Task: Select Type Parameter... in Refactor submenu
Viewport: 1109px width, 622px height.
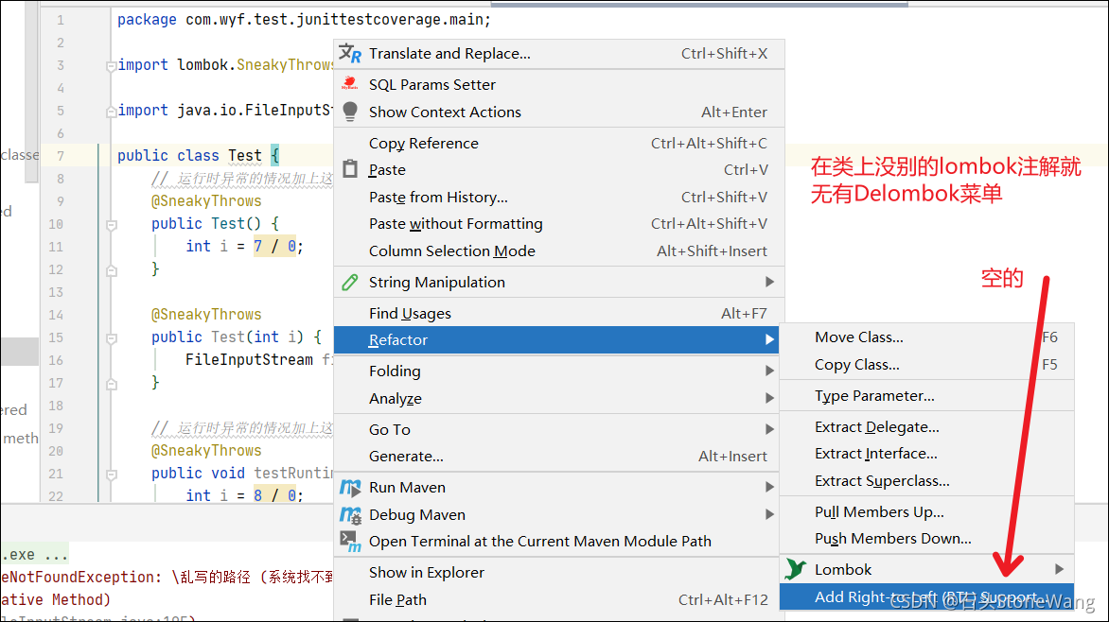Action: [x=926, y=396]
